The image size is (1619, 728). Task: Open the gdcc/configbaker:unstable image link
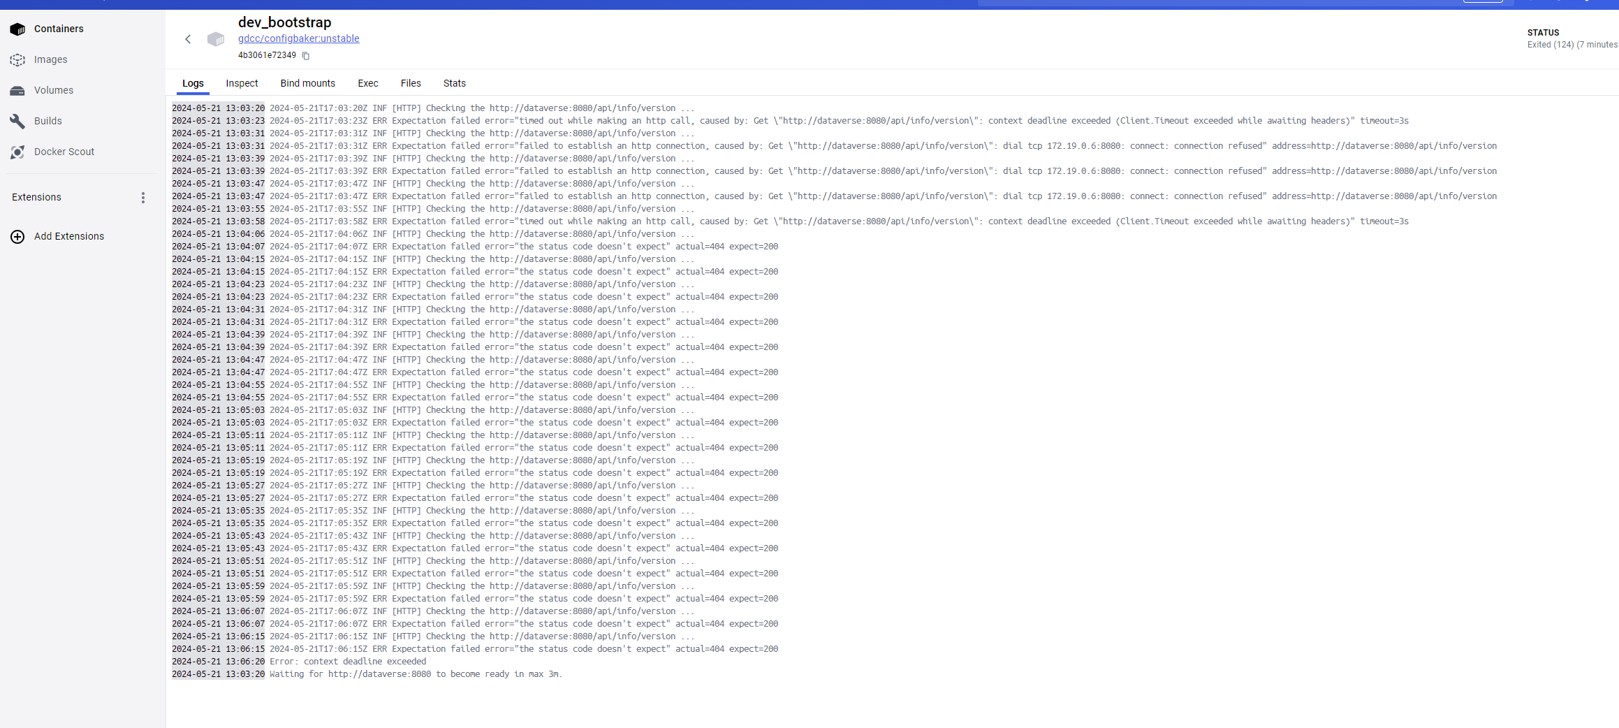[x=298, y=38]
